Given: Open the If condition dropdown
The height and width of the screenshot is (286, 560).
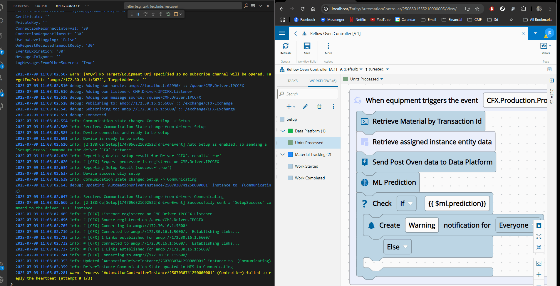Looking at the screenshot, I should coord(406,203).
